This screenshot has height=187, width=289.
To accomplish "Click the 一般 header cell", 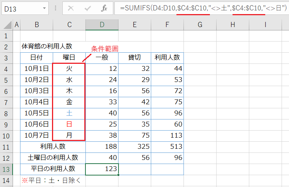I will coord(102,58).
